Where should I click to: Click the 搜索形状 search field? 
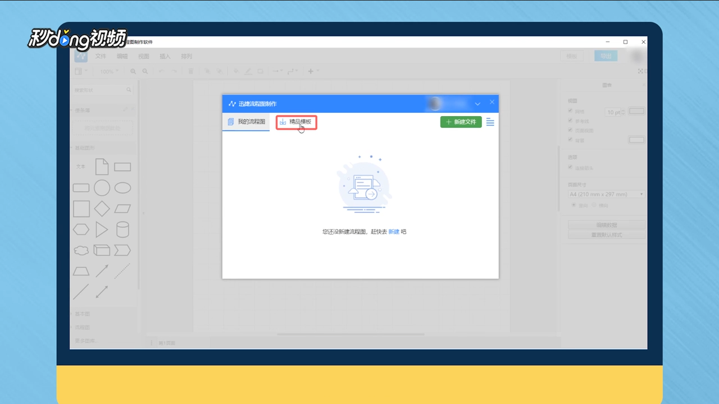coord(103,90)
